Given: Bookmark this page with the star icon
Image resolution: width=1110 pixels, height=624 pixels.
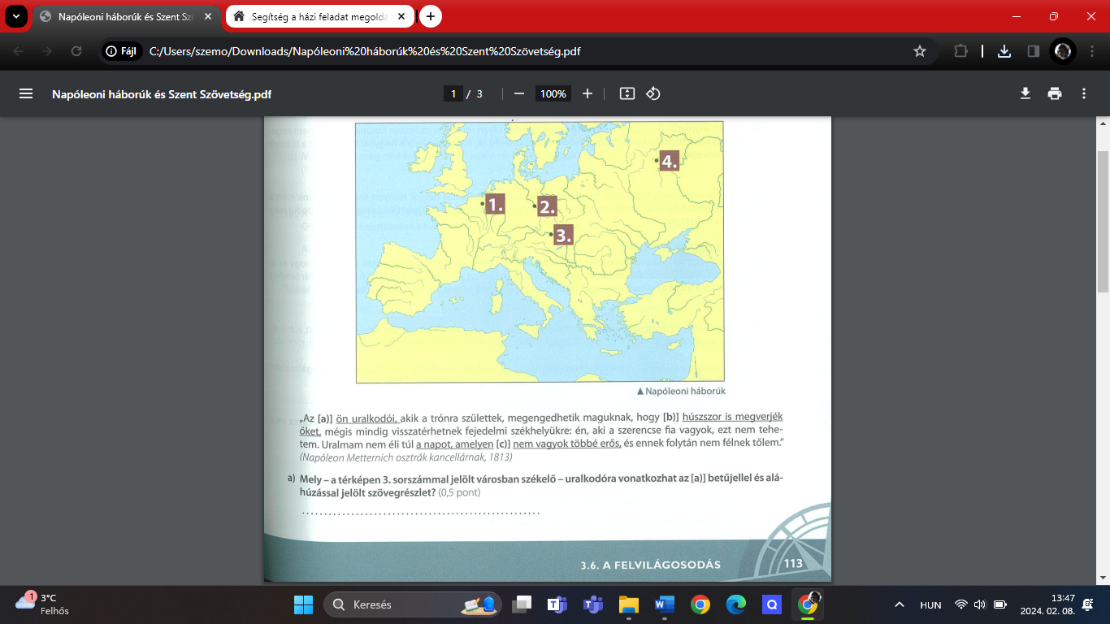Looking at the screenshot, I should (x=920, y=51).
